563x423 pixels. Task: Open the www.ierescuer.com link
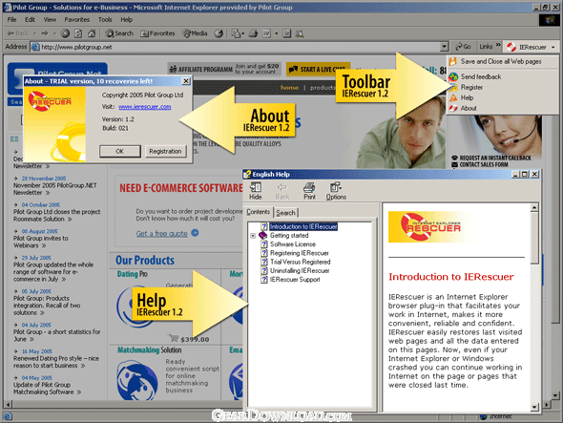[145, 107]
